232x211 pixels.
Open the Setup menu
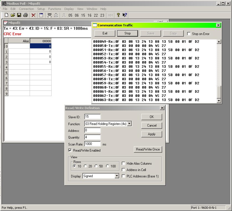(41, 9)
